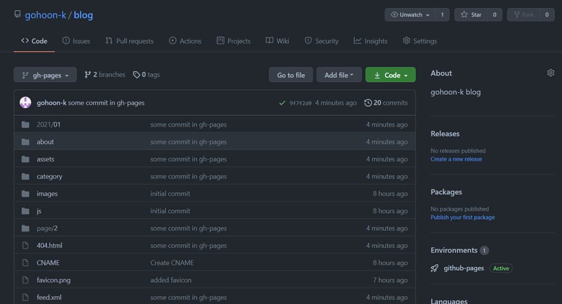The image size is (562, 304).
Task: Expand the Add file dropdown
Action: [339, 75]
